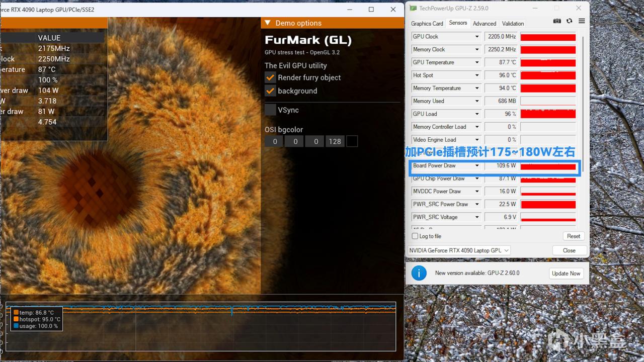644x362 pixels.
Task: Open the PWR_SRC Power Draw dropdown
Action: click(477, 204)
